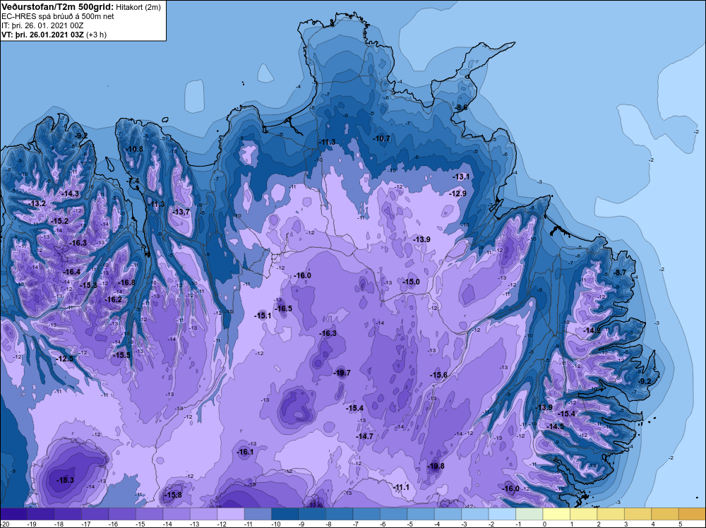The width and height of the screenshot is (706, 528).
Task: Click the 'VT: þri. 26.01.2021 03Z' valid time
Action: click(x=42, y=34)
